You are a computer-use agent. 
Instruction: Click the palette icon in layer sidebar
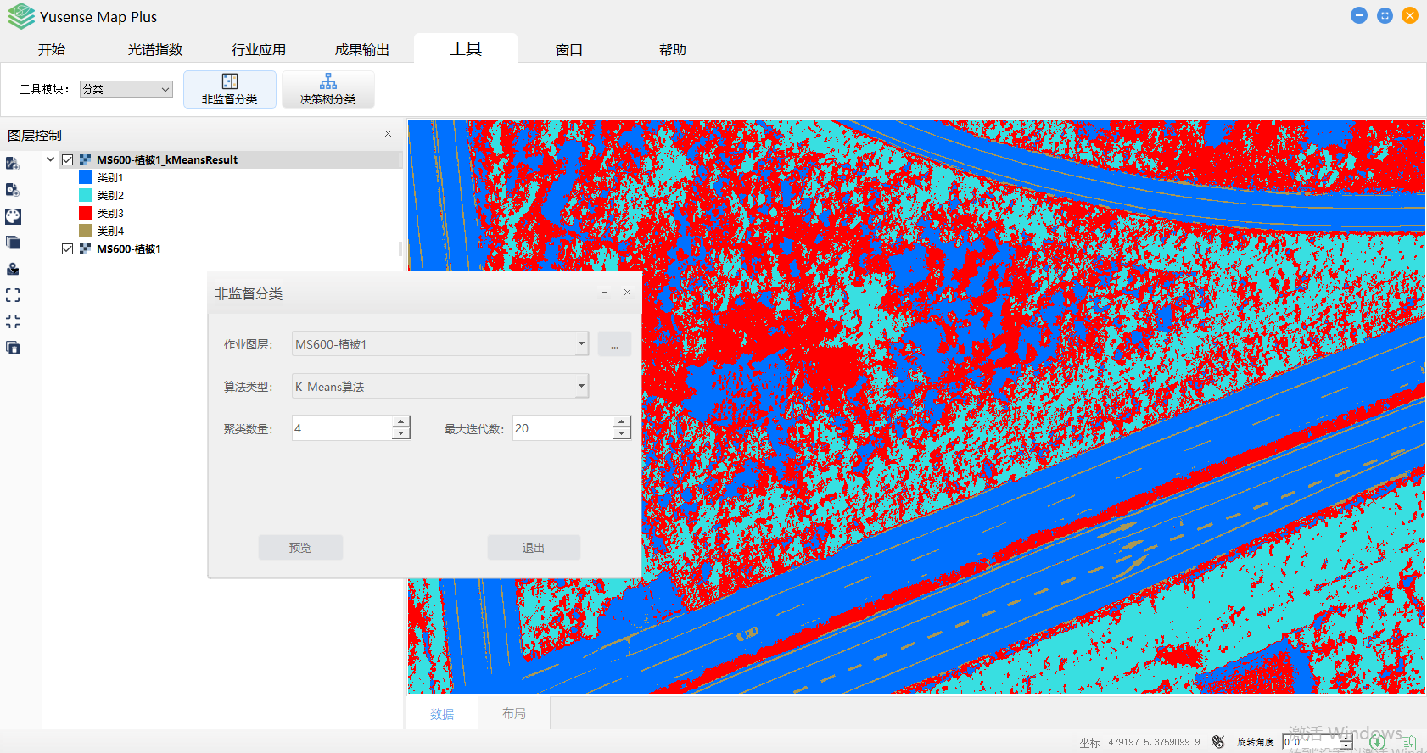pyautogui.click(x=13, y=216)
